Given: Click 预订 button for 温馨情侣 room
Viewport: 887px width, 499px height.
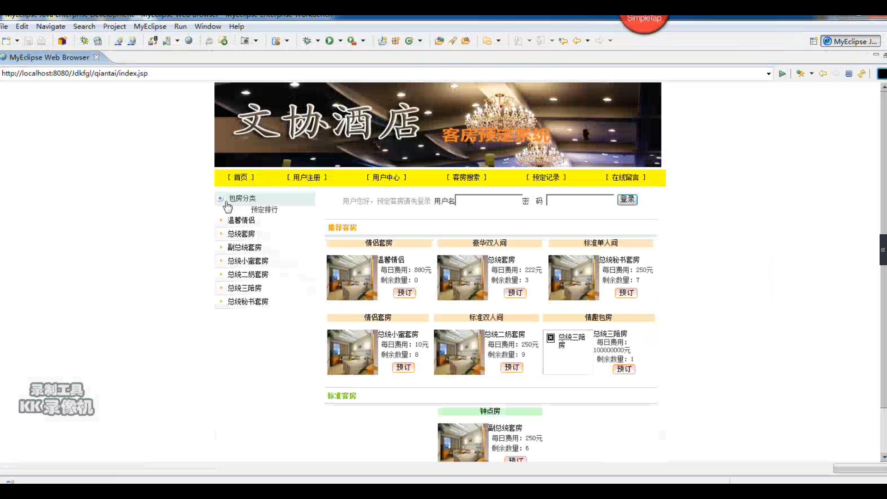Looking at the screenshot, I should pos(405,292).
